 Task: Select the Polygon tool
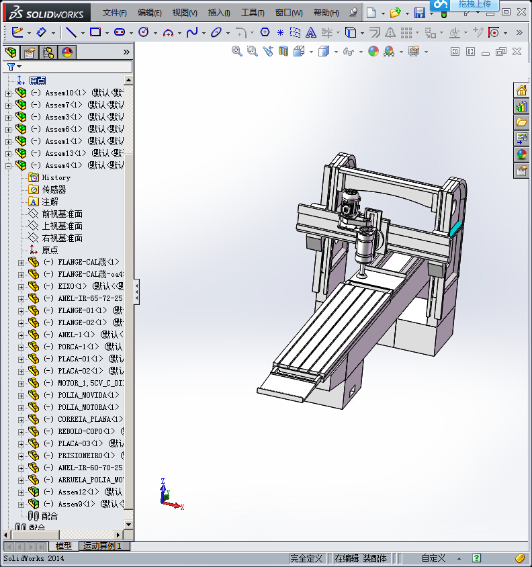pyautogui.click(x=265, y=32)
